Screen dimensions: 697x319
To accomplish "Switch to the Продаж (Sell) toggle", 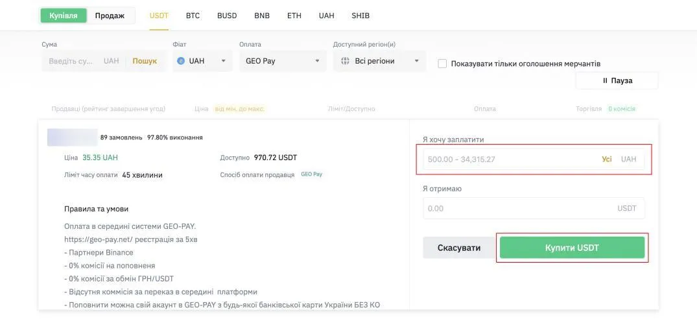I will [110, 16].
